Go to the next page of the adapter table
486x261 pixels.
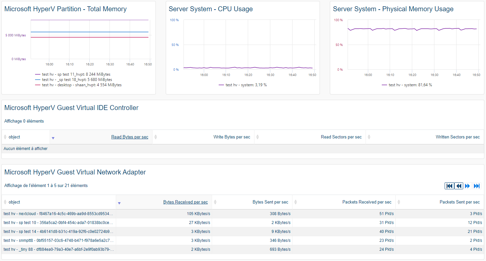pyautogui.click(x=467, y=186)
